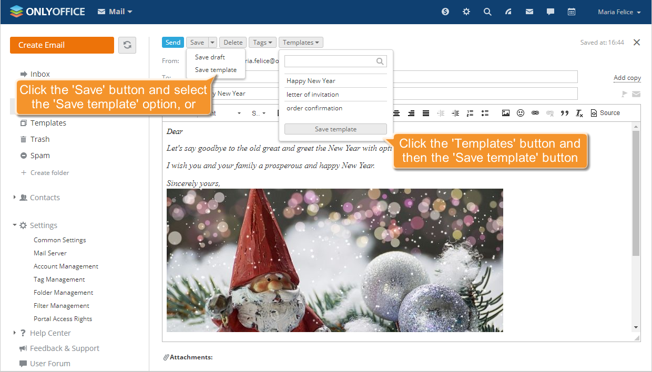Open the Talk chat icon in the header
This screenshot has height=372, width=652.
(550, 11)
